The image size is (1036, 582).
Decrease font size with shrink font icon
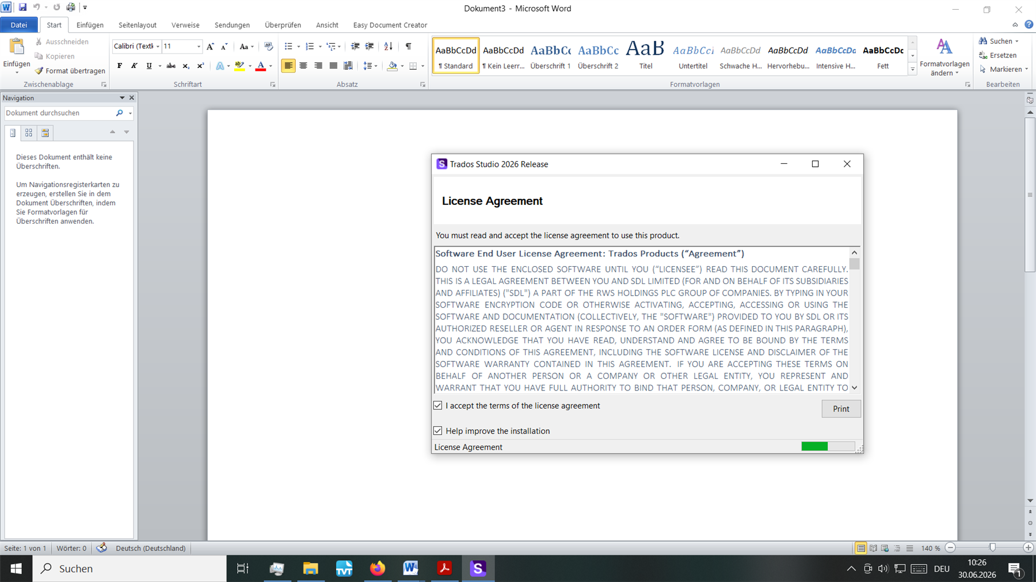[224, 46]
